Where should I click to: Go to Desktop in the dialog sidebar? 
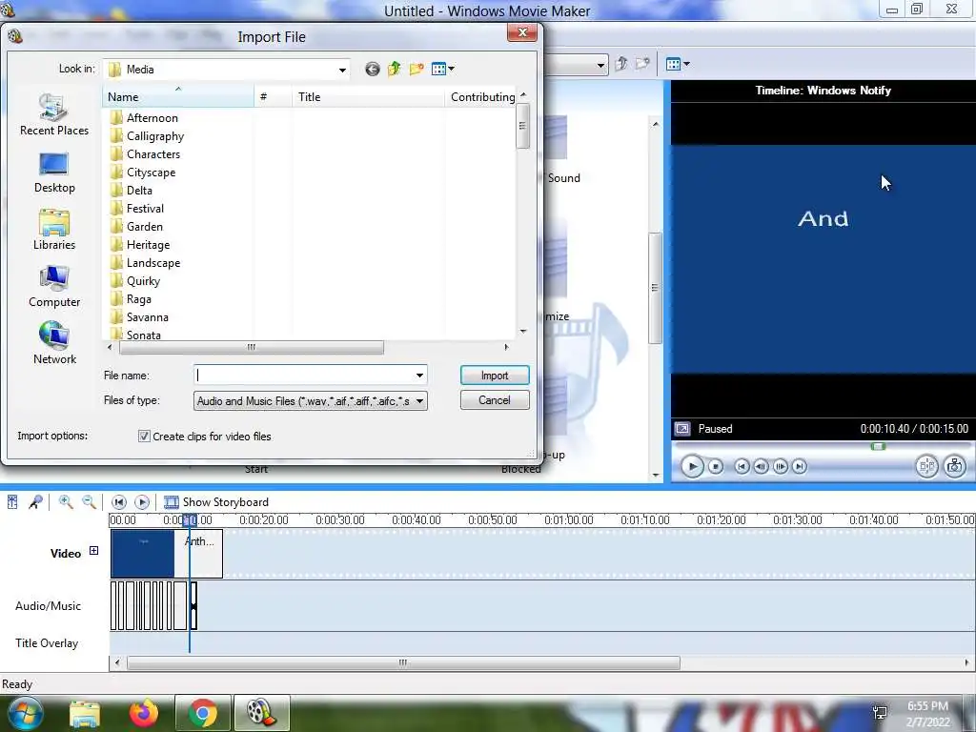[x=54, y=173]
